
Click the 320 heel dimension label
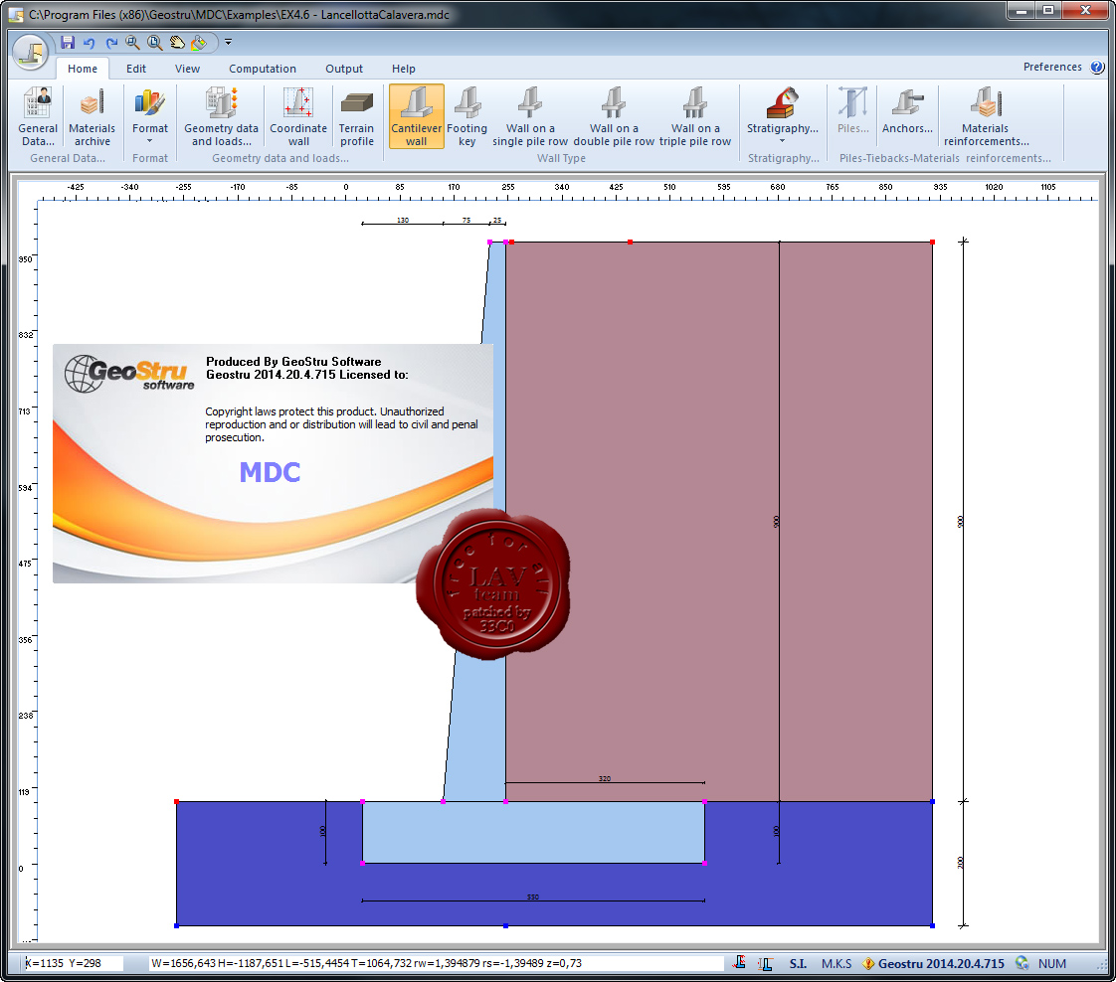tap(605, 778)
